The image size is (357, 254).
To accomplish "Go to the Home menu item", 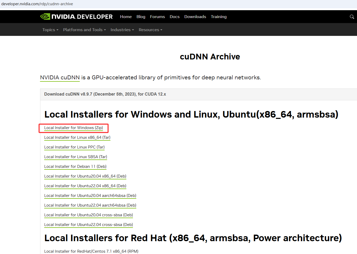I will 126,17.
